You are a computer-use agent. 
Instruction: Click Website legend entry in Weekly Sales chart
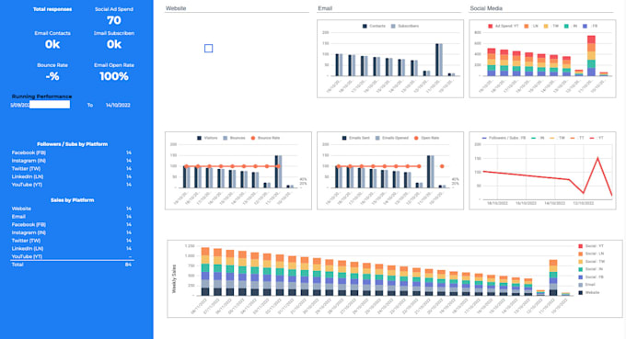589,292
